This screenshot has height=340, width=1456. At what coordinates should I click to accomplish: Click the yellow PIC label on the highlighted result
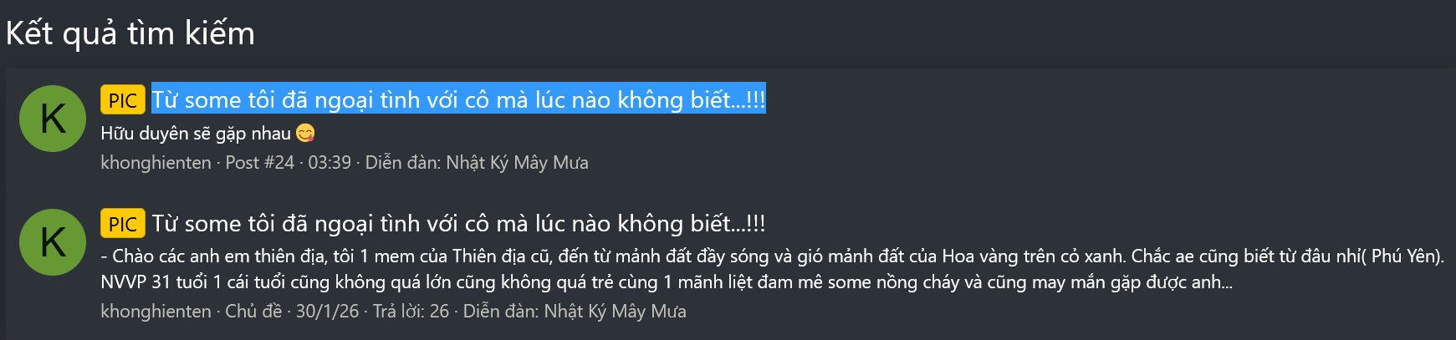click(x=122, y=100)
